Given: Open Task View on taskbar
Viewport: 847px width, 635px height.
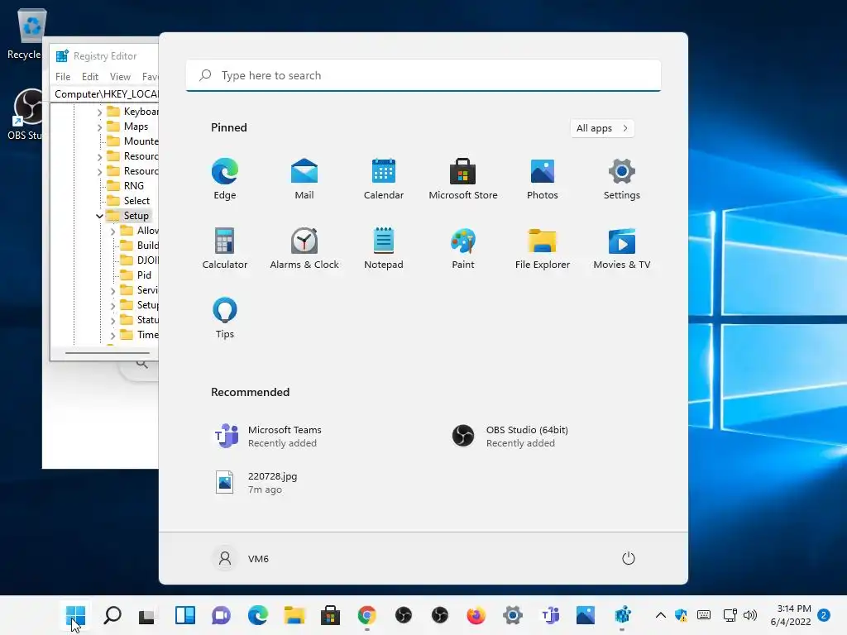Looking at the screenshot, I should [x=147, y=615].
